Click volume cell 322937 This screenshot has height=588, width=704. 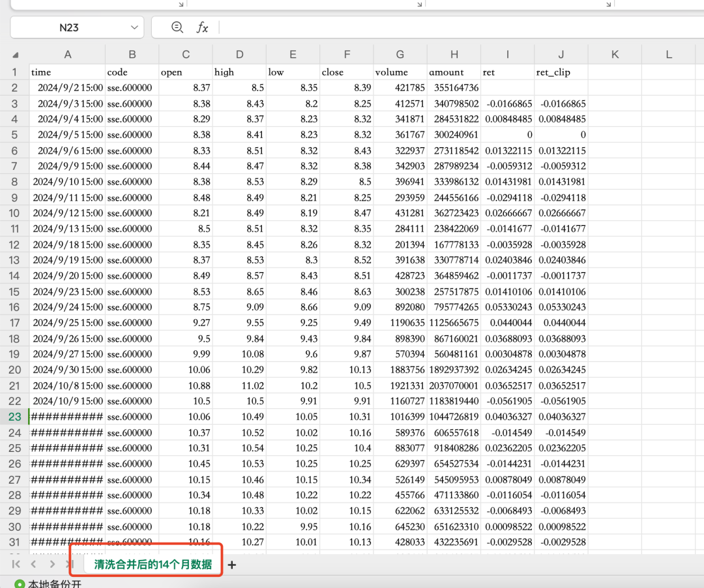coord(400,150)
